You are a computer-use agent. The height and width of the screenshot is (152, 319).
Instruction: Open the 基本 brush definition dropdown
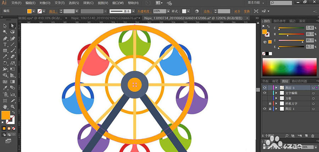click(133, 11)
